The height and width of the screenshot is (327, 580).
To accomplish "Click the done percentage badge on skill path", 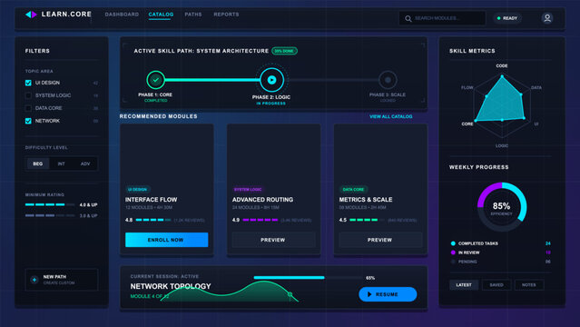I will coord(284,51).
